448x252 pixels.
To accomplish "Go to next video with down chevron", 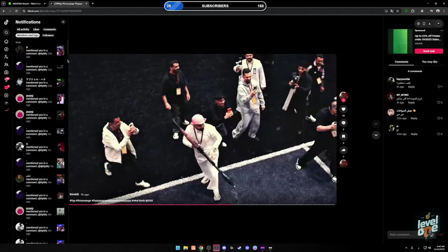I will pyautogui.click(x=376, y=135).
